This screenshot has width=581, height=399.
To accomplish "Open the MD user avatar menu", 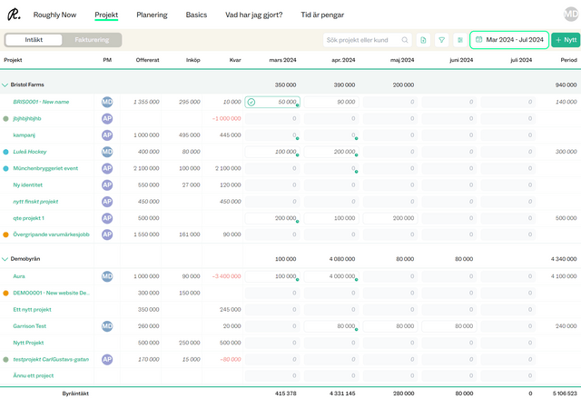I will coord(571,15).
